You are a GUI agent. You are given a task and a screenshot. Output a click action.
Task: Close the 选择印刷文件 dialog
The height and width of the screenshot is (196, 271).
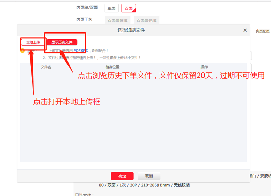pyautogui.click(x=245, y=30)
